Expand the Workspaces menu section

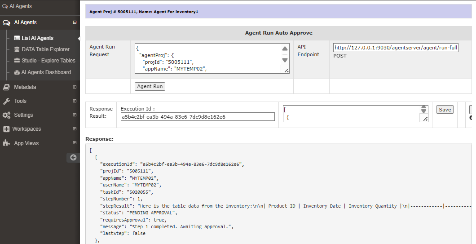click(75, 129)
